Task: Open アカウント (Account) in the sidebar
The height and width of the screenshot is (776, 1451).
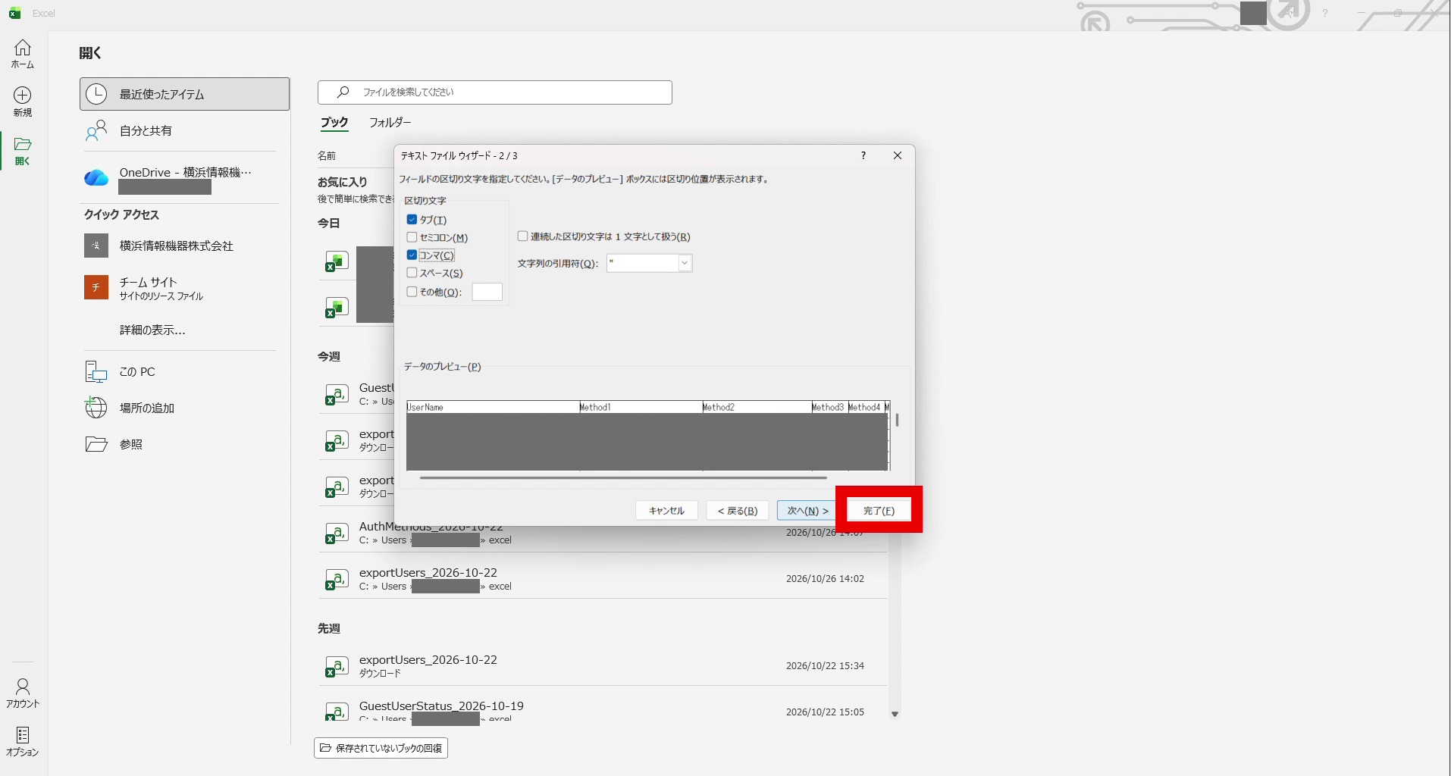Action: coord(23,693)
